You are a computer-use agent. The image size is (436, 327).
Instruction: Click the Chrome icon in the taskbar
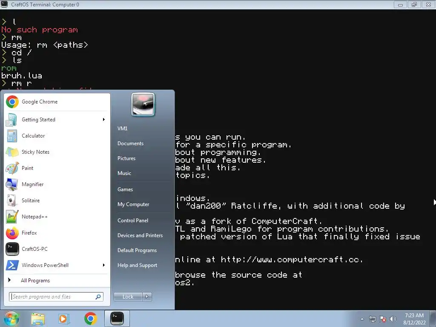pos(90,318)
